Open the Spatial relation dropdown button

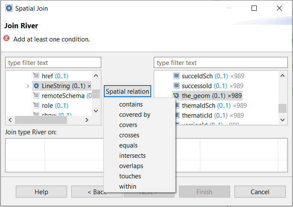click(127, 92)
